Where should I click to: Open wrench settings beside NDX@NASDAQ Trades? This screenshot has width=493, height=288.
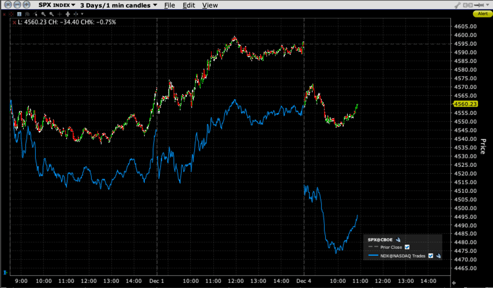tap(439, 256)
